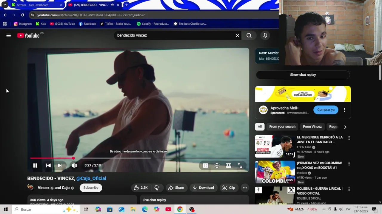Viewport: 382px width, 214px height.
Task: Open options for the El Merengue video
Action: 349,138
